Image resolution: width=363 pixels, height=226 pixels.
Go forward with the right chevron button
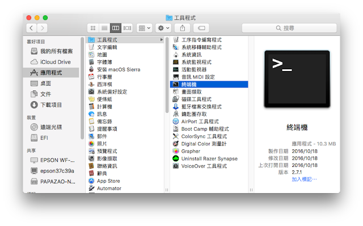point(42,28)
